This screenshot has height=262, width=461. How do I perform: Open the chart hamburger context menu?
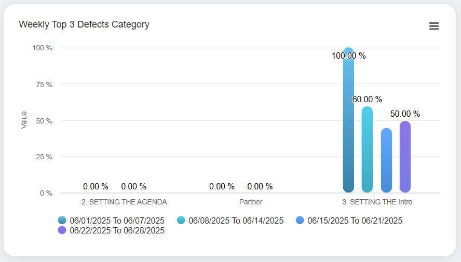tap(434, 26)
